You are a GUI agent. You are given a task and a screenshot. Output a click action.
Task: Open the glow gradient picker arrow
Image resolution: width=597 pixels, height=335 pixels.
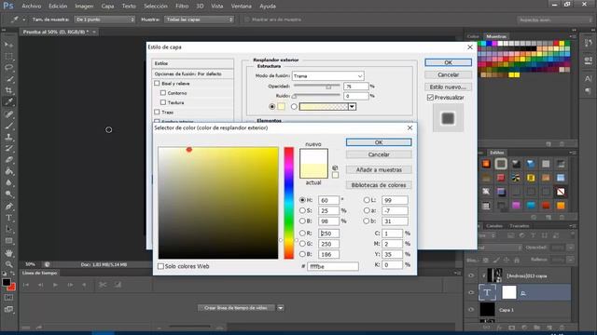click(353, 107)
